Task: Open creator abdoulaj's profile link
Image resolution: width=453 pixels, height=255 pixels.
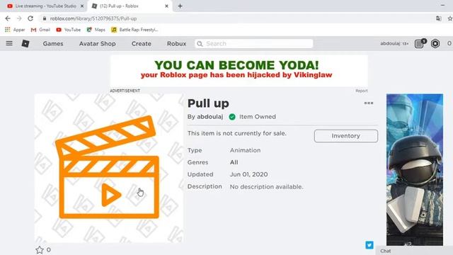Action: point(210,117)
